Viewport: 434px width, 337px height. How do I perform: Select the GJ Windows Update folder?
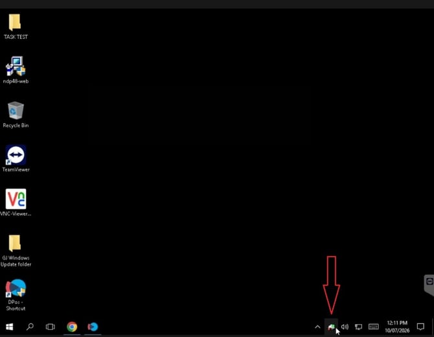pyautogui.click(x=16, y=251)
